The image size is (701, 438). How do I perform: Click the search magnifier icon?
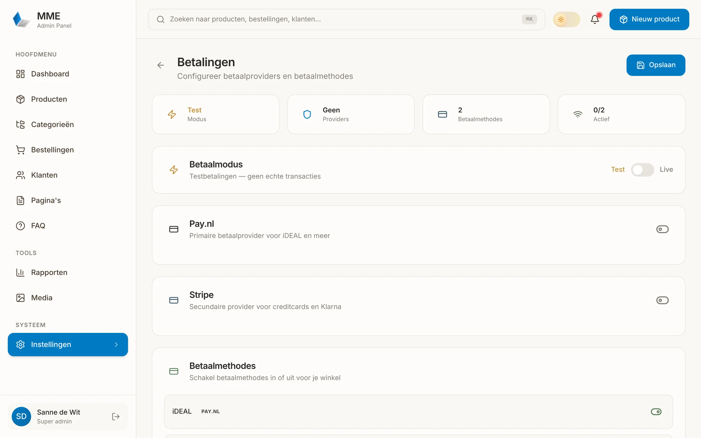pos(161,19)
